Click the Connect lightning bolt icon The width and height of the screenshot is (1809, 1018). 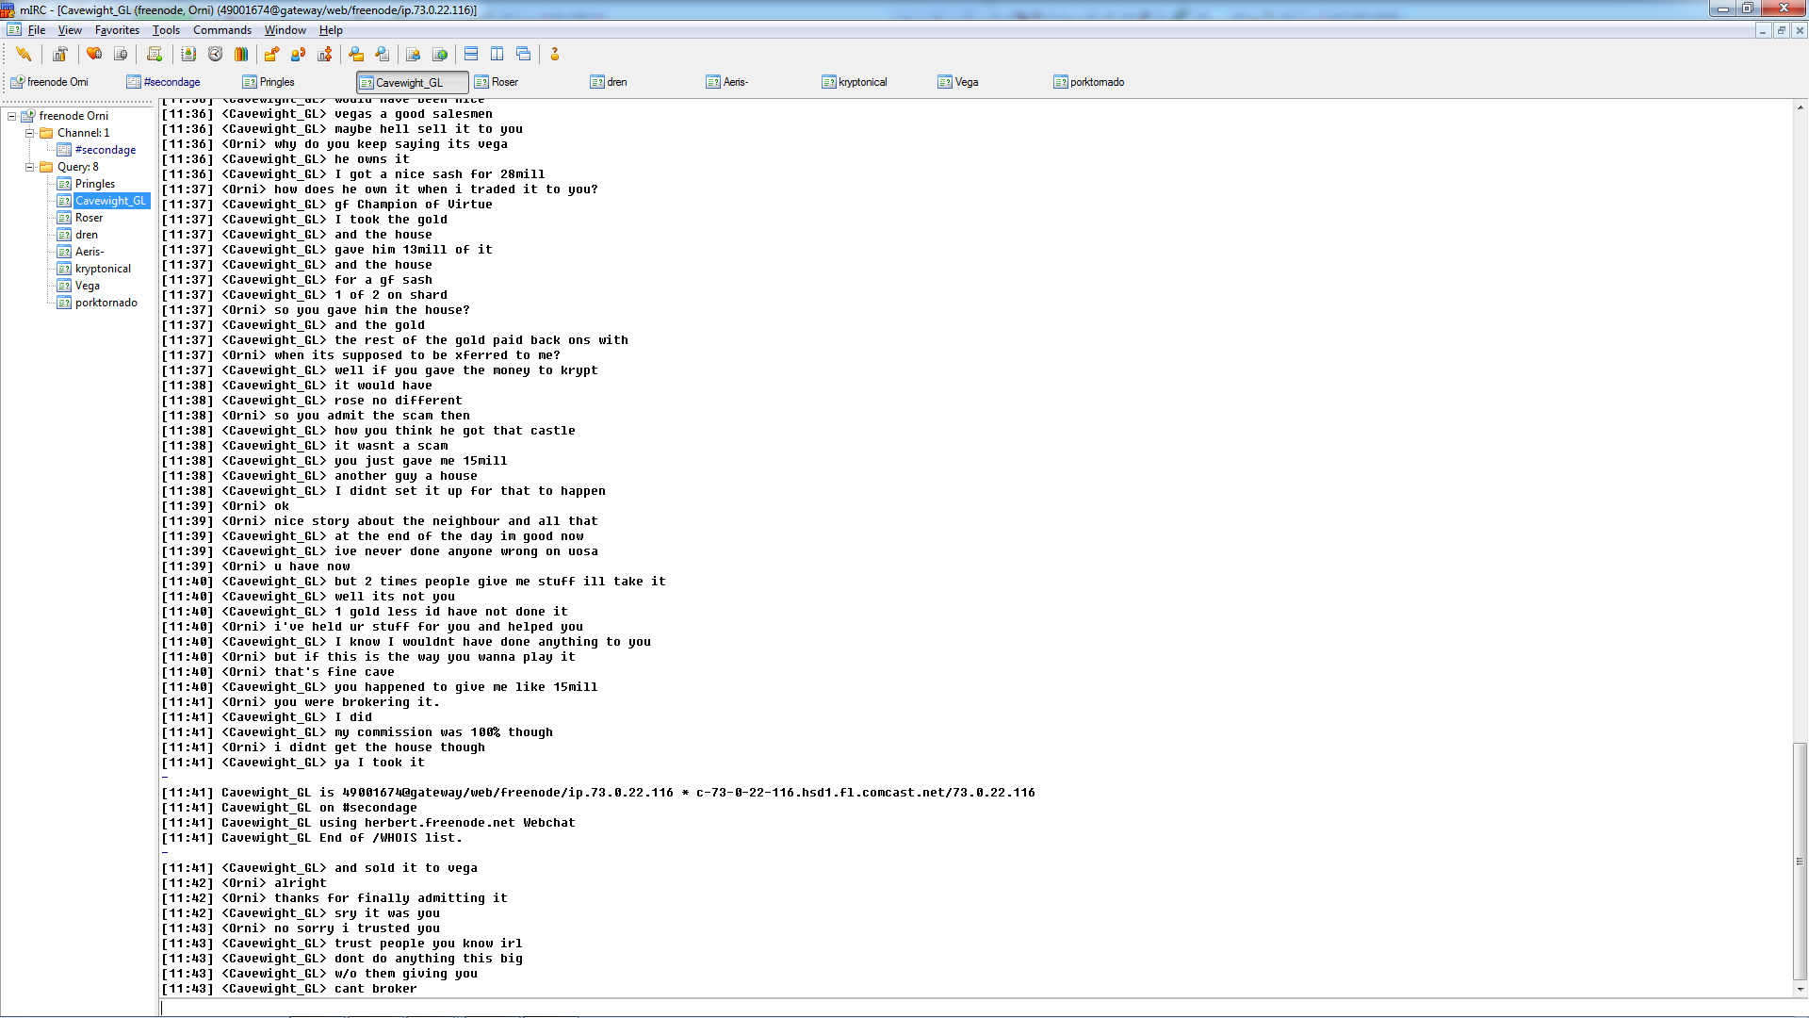point(24,55)
